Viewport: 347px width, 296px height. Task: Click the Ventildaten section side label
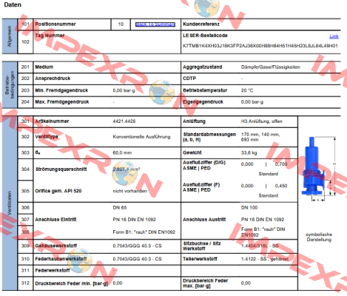[10, 203]
